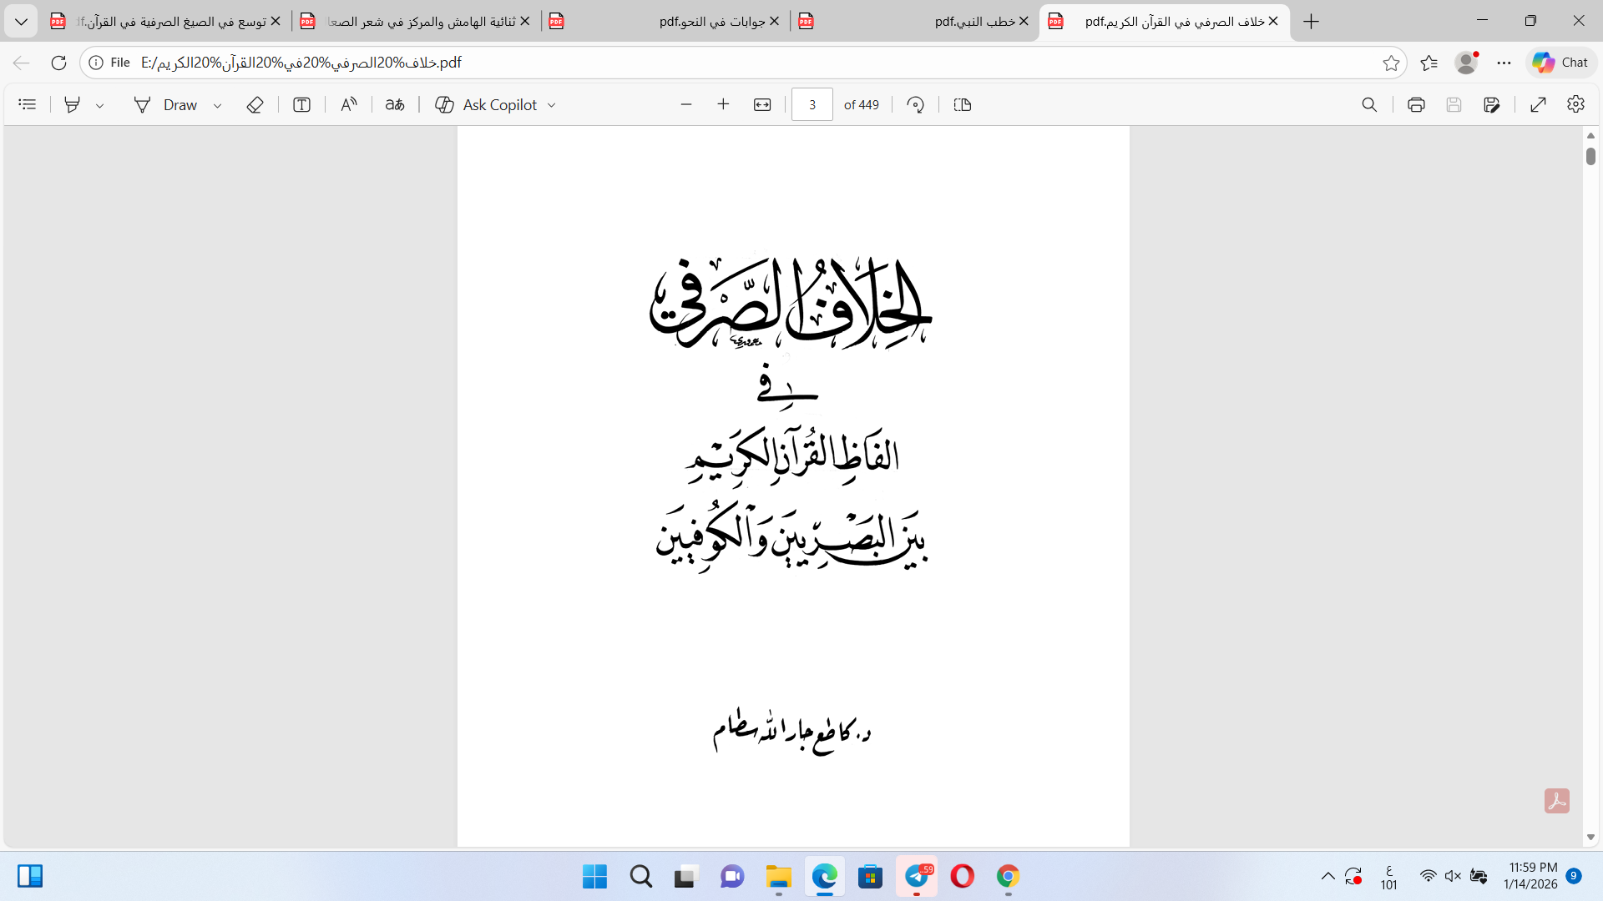Print the PDF document

pos(1416,104)
